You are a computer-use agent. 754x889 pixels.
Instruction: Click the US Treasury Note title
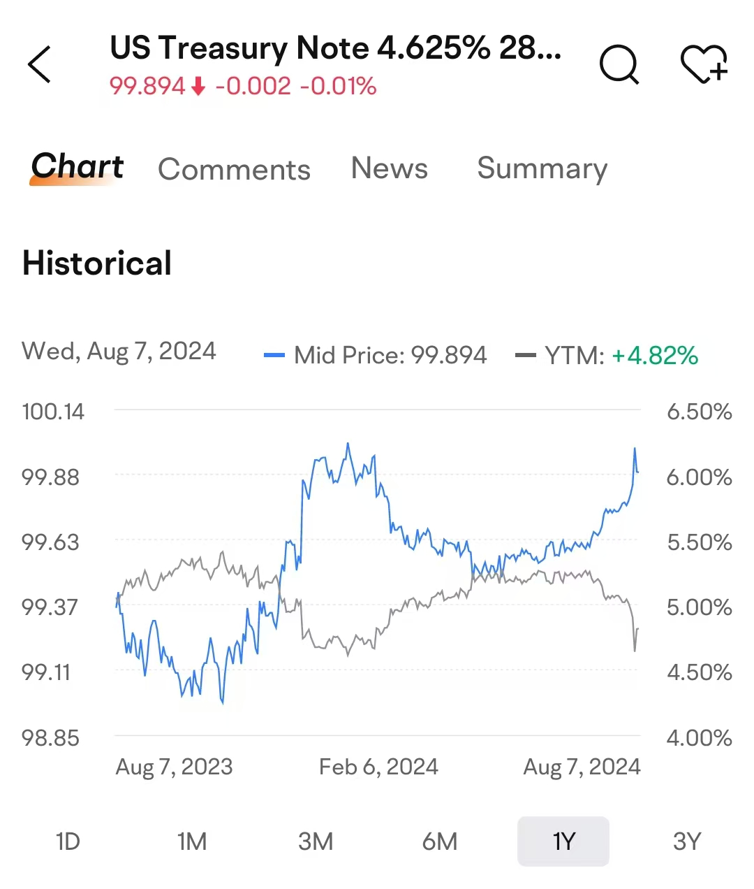coord(335,48)
